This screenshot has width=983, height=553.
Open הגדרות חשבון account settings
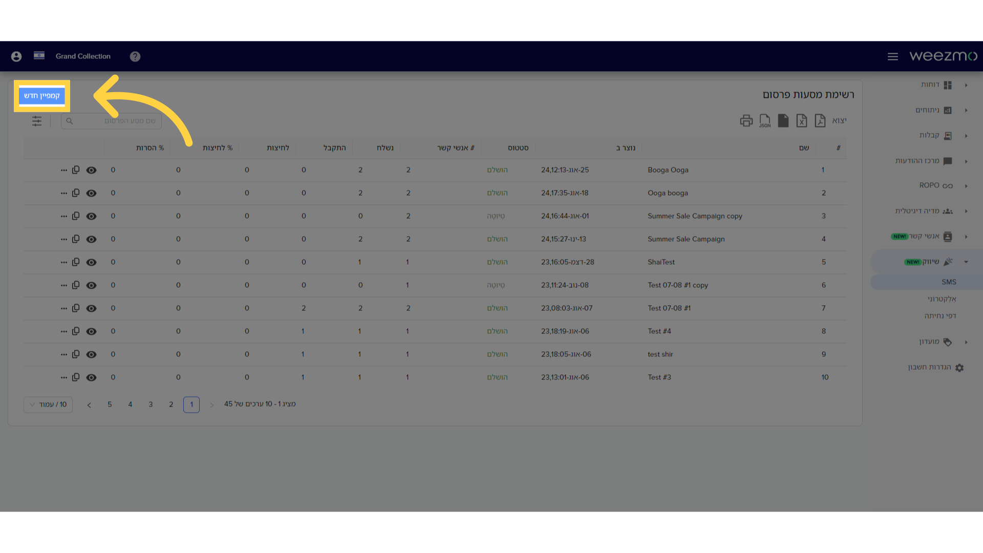930,367
